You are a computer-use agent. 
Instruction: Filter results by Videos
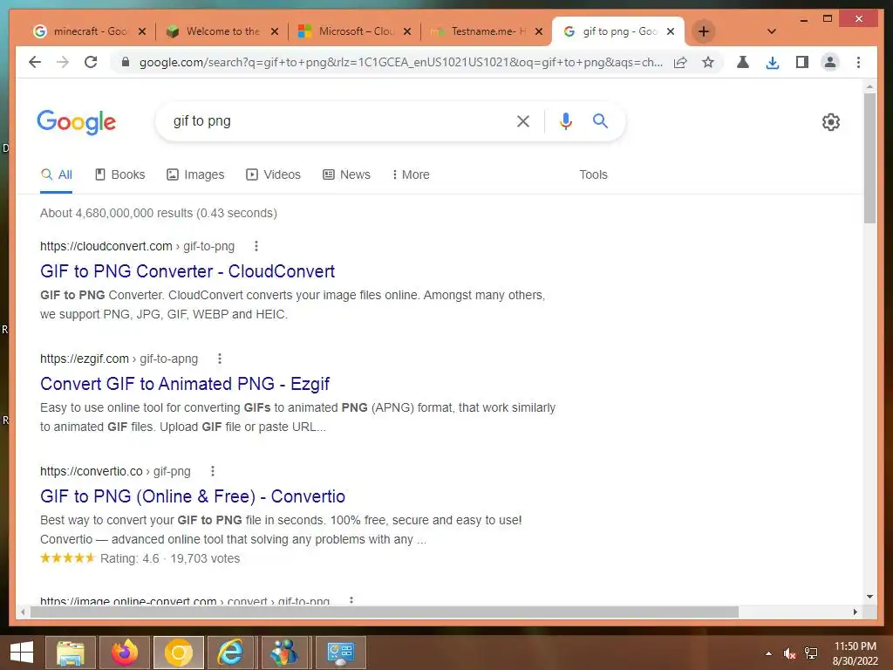pos(273,174)
